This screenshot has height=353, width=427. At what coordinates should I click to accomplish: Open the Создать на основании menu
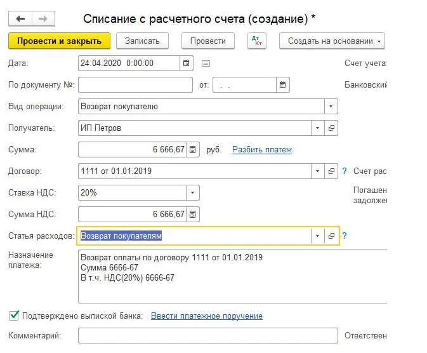click(x=332, y=41)
